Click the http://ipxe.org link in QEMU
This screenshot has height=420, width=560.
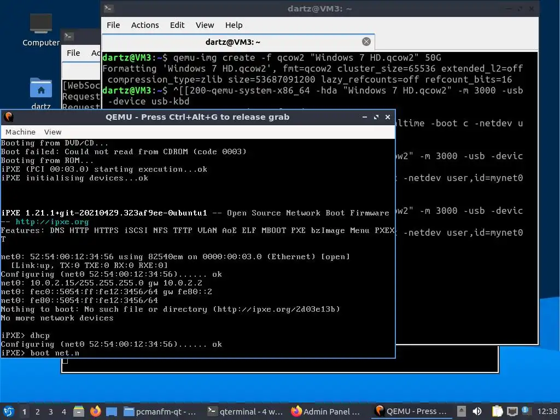coord(52,222)
